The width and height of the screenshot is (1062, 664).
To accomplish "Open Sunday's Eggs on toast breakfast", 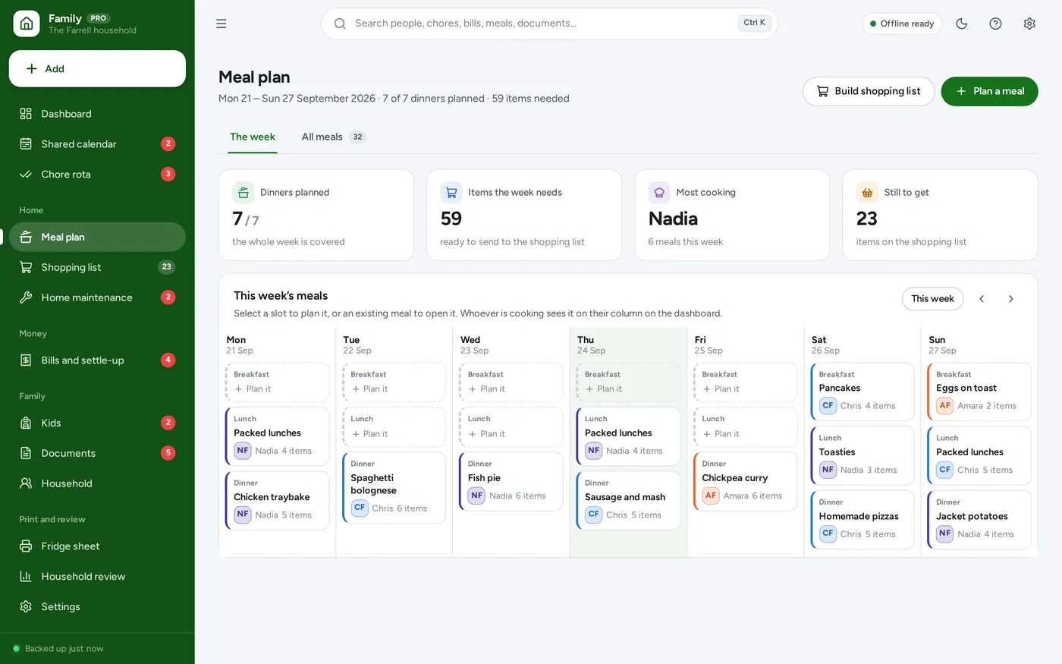I will pyautogui.click(x=979, y=392).
